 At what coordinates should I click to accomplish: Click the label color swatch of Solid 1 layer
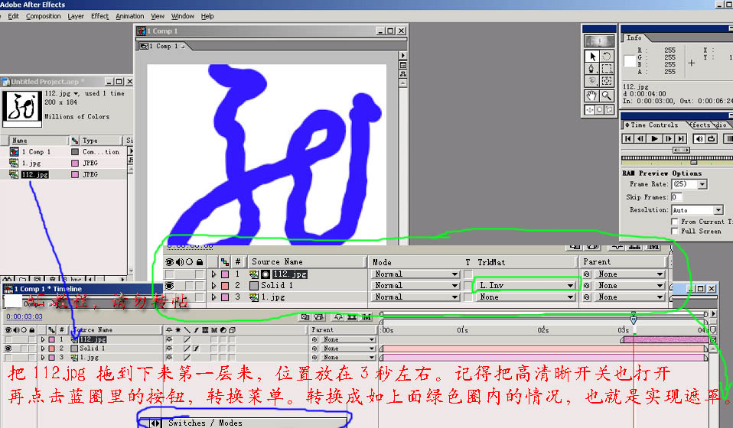(51, 349)
